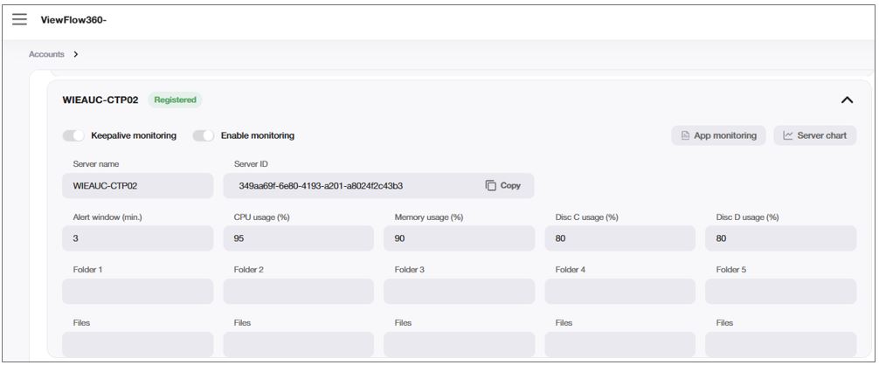
Task: Click the Folder 1 input field
Action: (x=137, y=291)
